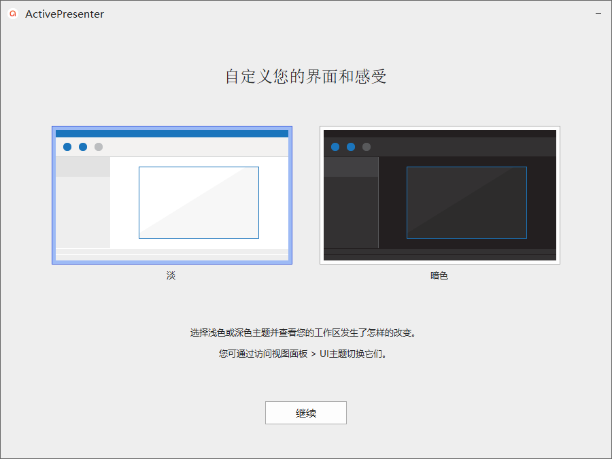Click the 暗色 label under dark theme

tap(439, 275)
